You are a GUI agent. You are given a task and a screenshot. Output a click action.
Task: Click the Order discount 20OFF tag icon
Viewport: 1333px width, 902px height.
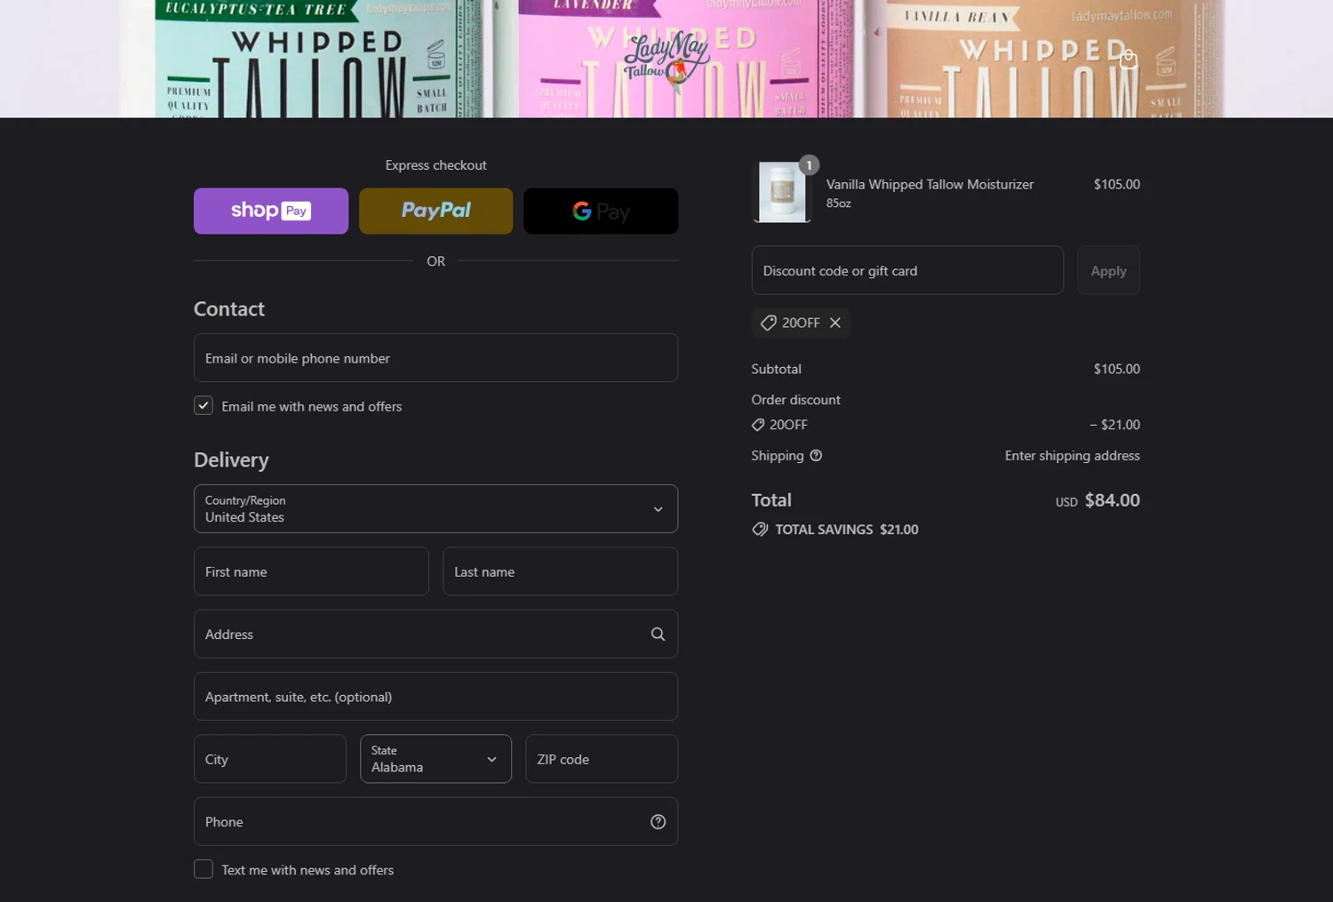pyautogui.click(x=758, y=425)
